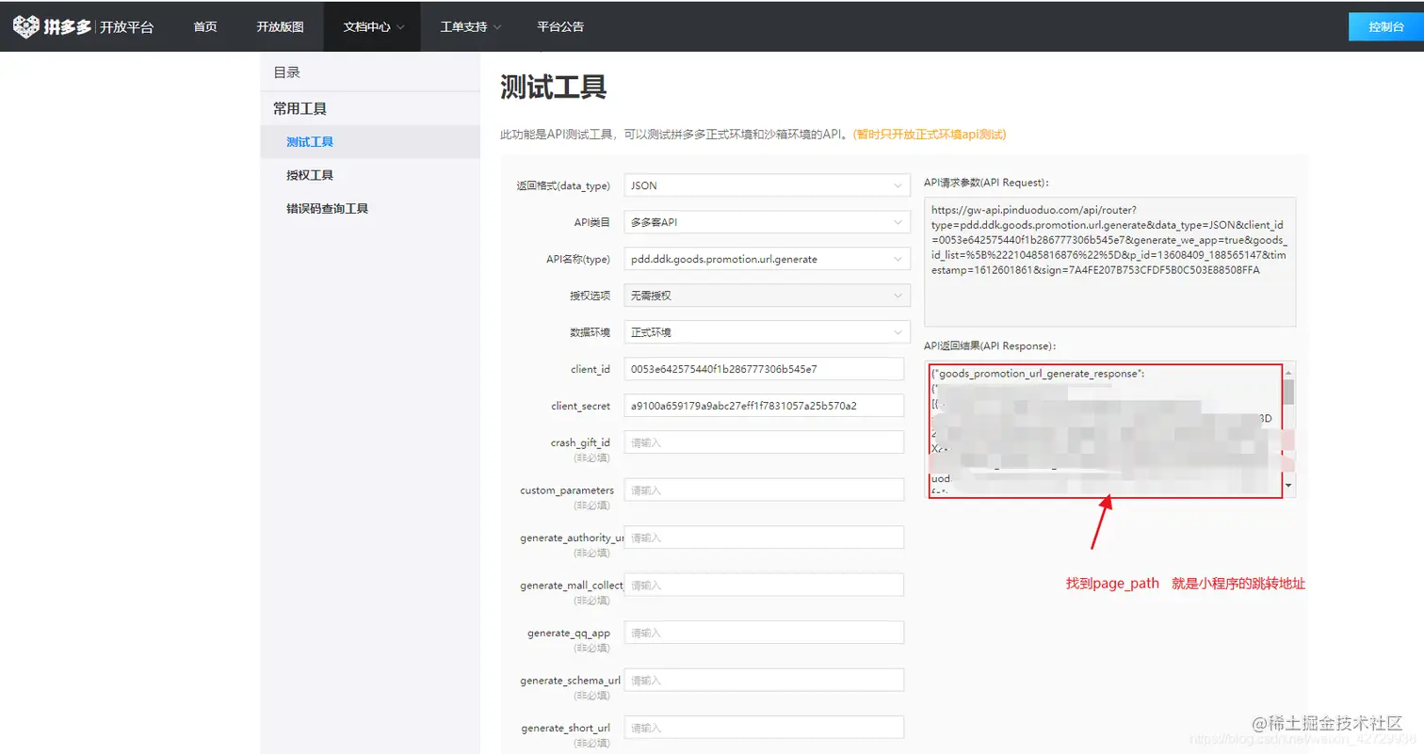Screen dimensions: 1424x754
Task: Select 测试工具 in the sidebar
Action: coord(370,142)
